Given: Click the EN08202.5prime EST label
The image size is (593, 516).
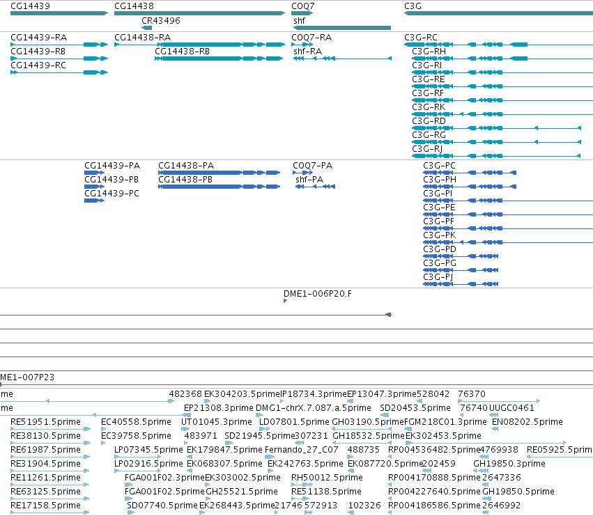Looking at the screenshot, I should click(x=527, y=422).
